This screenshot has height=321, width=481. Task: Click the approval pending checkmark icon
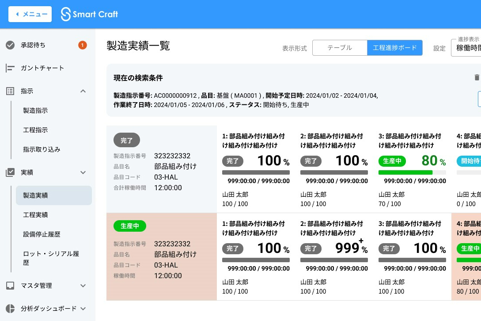tap(10, 45)
